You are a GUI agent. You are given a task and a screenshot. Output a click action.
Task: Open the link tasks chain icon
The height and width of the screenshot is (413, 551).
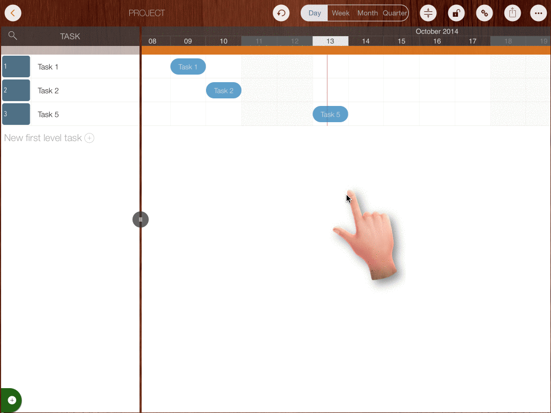(x=484, y=13)
